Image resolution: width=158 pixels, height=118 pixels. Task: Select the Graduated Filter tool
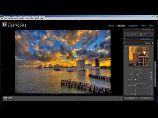(141, 35)
